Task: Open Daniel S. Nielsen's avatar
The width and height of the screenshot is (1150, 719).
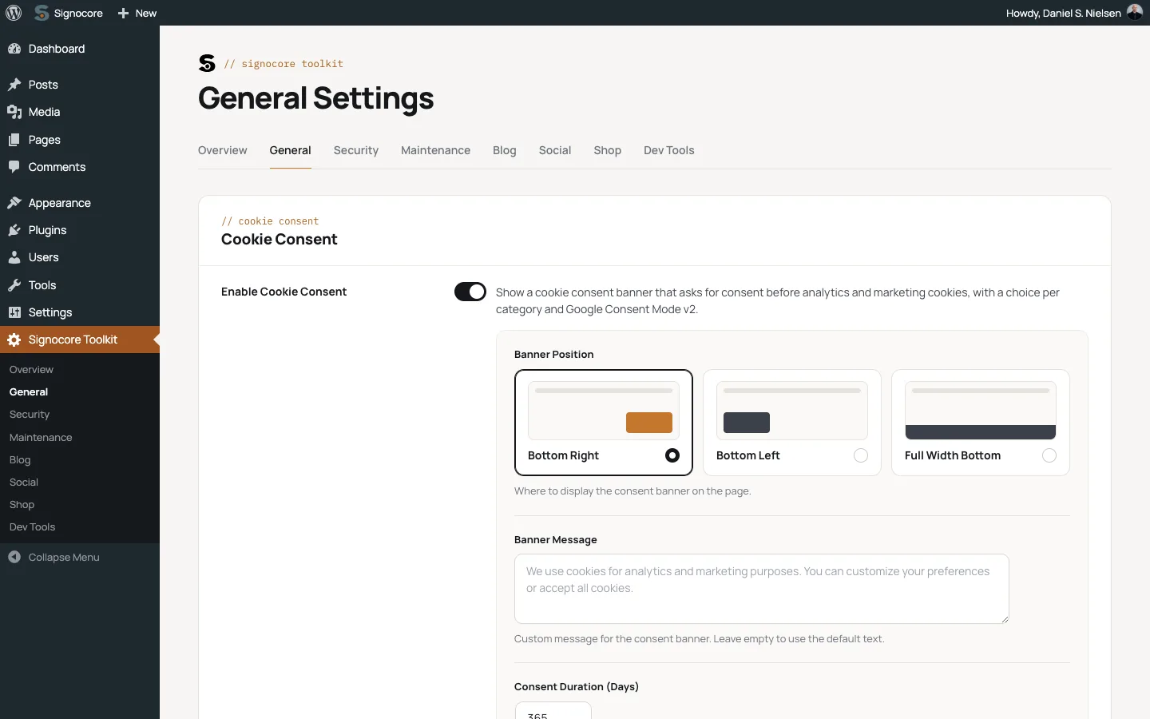Action: coord(1135,13)
